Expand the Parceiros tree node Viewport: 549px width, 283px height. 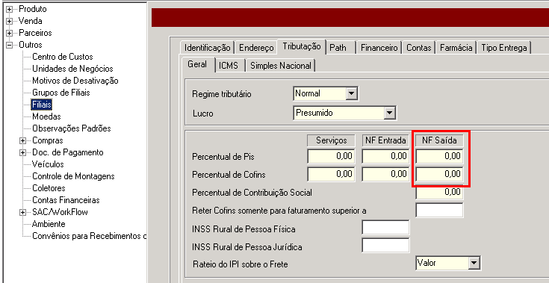(x=10, y=34)
